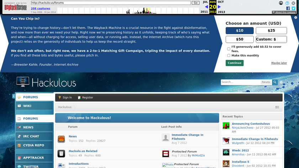Open the News forum link
Screen dimensions: 299x168
(x=73, y=136)
